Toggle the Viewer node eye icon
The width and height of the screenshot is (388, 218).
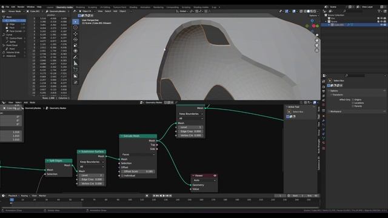(x=215, y=176)
